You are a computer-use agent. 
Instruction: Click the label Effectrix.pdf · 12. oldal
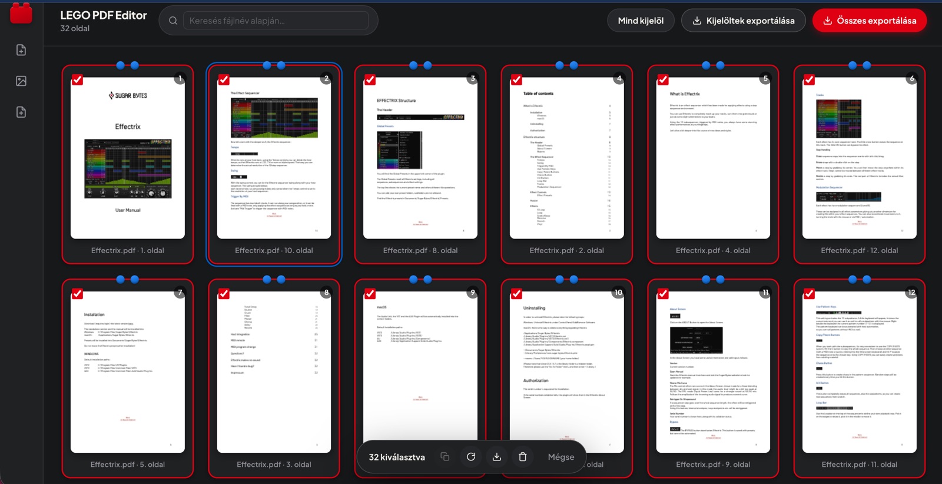(x=860, y=250)
